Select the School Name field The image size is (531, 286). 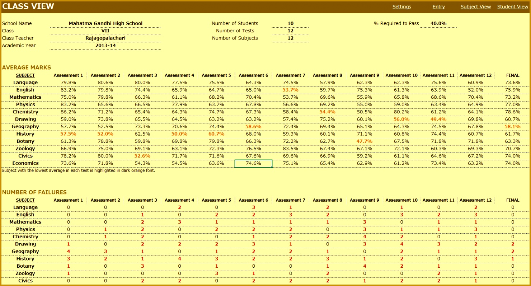105,23
